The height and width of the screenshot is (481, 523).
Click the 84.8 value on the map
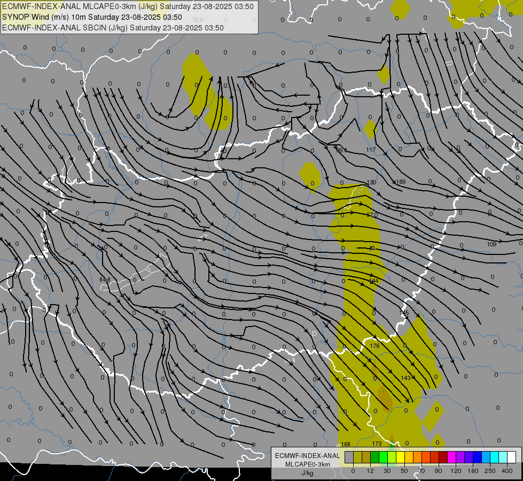pos(105,280)
